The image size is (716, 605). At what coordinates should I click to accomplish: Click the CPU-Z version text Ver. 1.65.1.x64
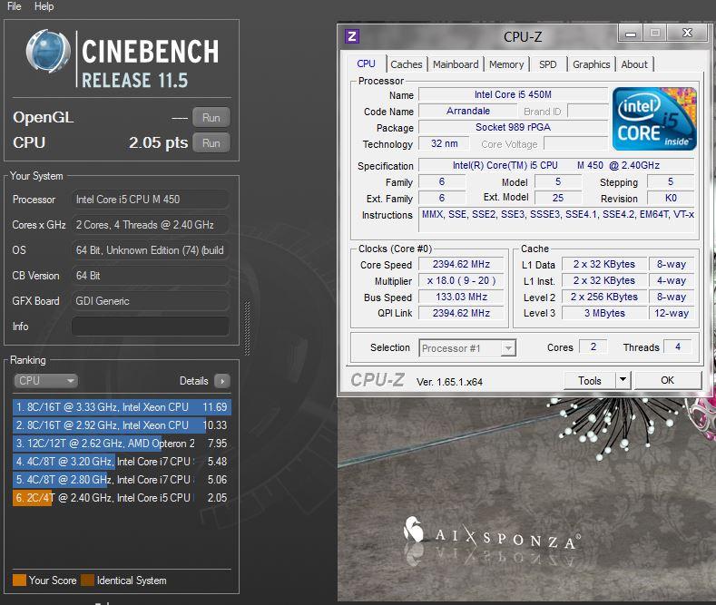pos(449,382)
